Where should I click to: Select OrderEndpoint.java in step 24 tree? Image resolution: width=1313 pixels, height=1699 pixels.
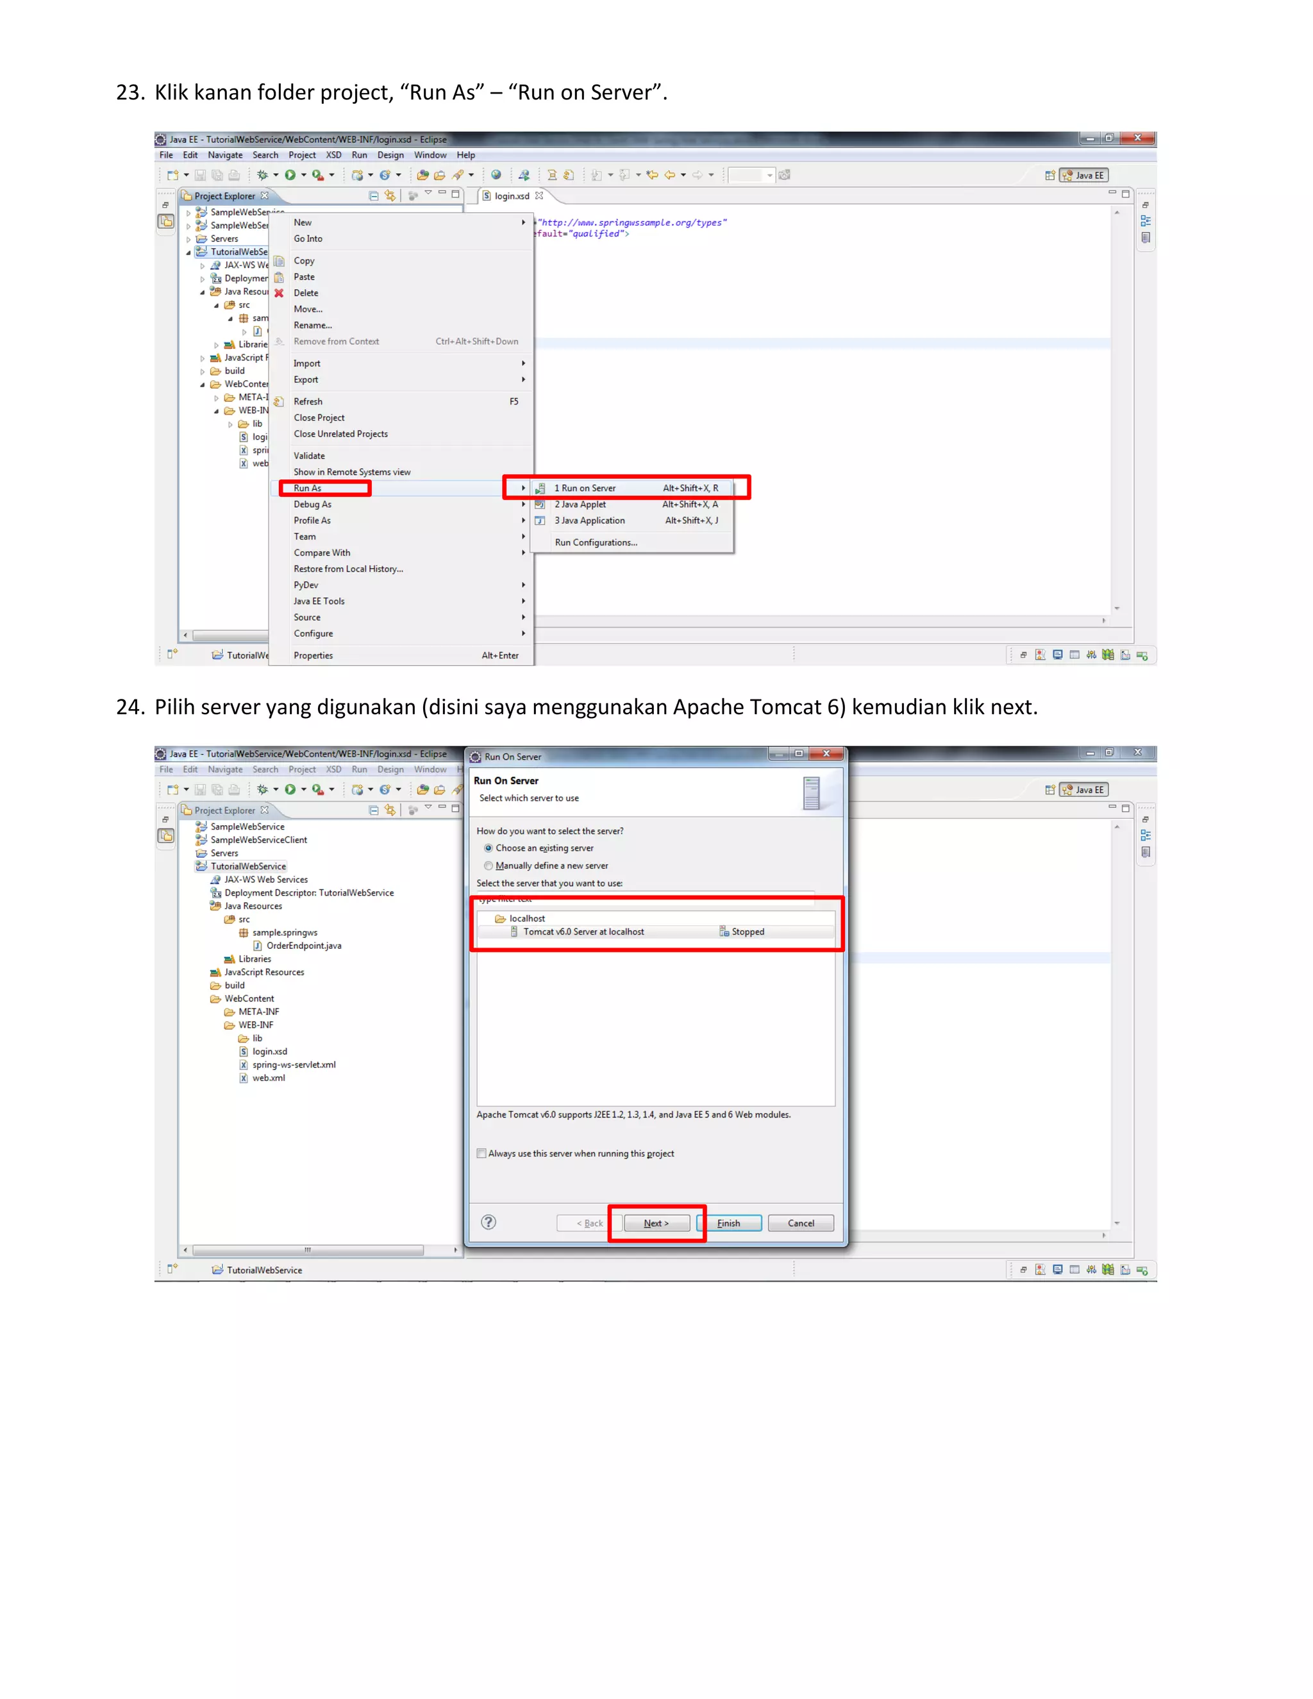(x=297, y=946)
